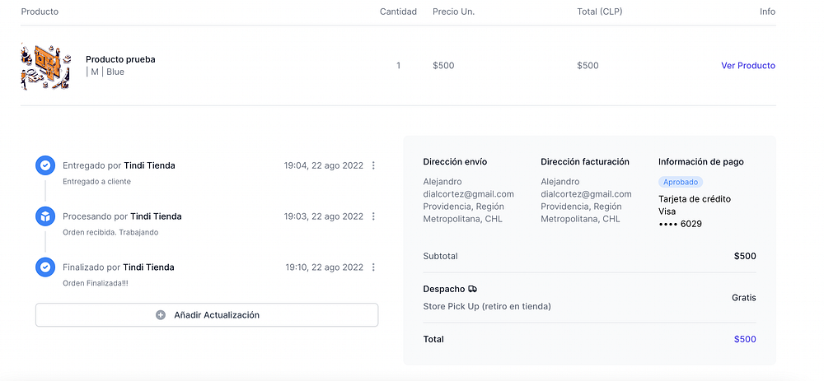Viewport: 824px width, 381px height.
Task: Click the delivery truck icon beside Despacho
Action: pyautogui.click(x=472, y=290)
